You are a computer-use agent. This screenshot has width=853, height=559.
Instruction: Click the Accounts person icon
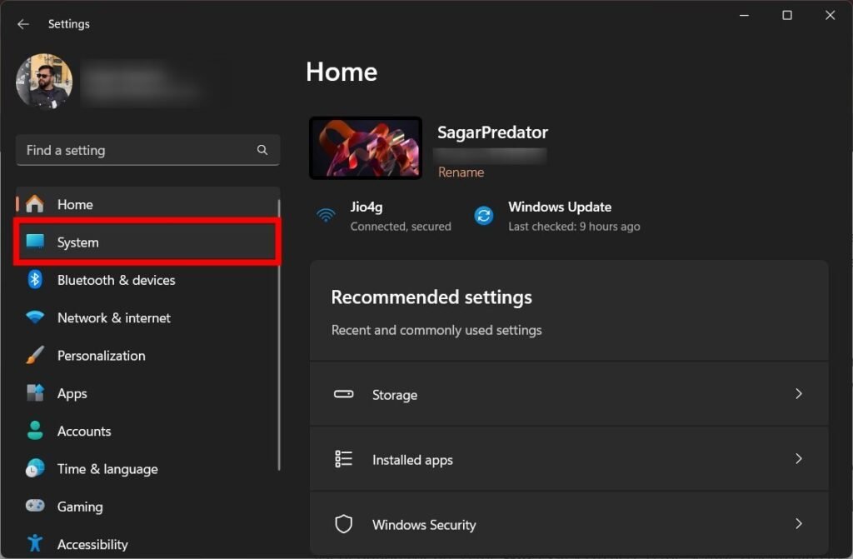(x=35, y=430)
